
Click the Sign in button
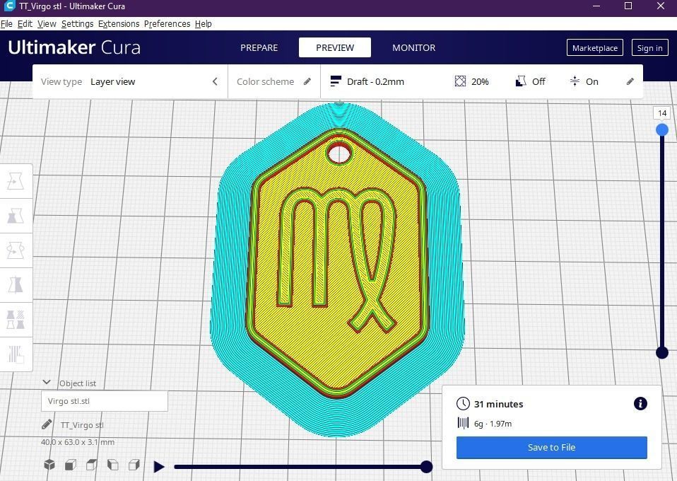click(x=649, y=48)
